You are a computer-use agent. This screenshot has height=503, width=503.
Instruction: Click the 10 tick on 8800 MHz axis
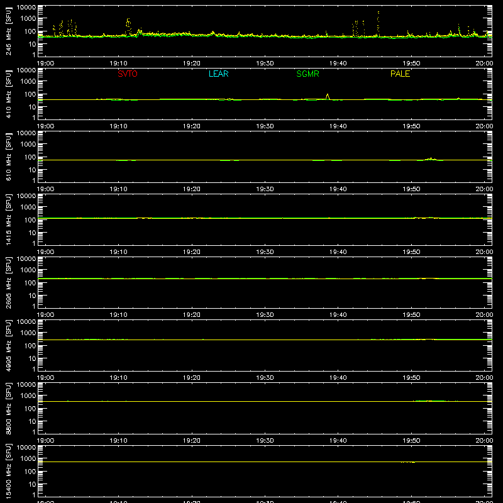(32, 421)
